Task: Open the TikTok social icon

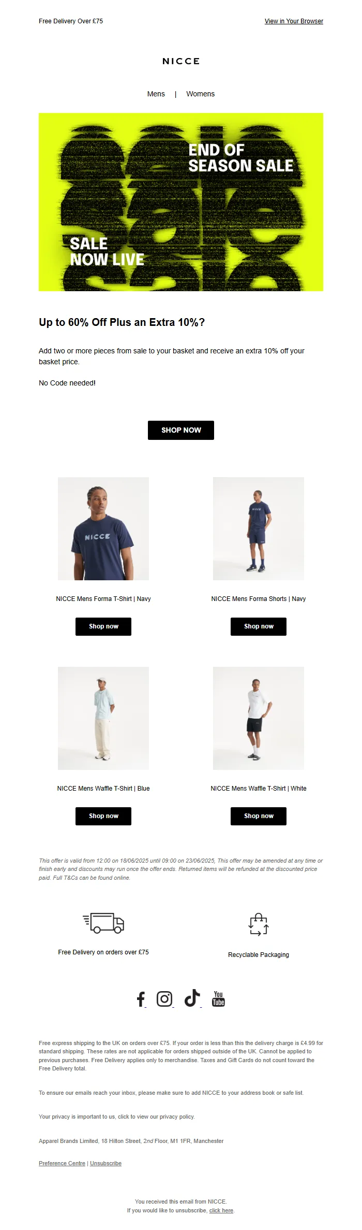Action: (x=192, y=998)
